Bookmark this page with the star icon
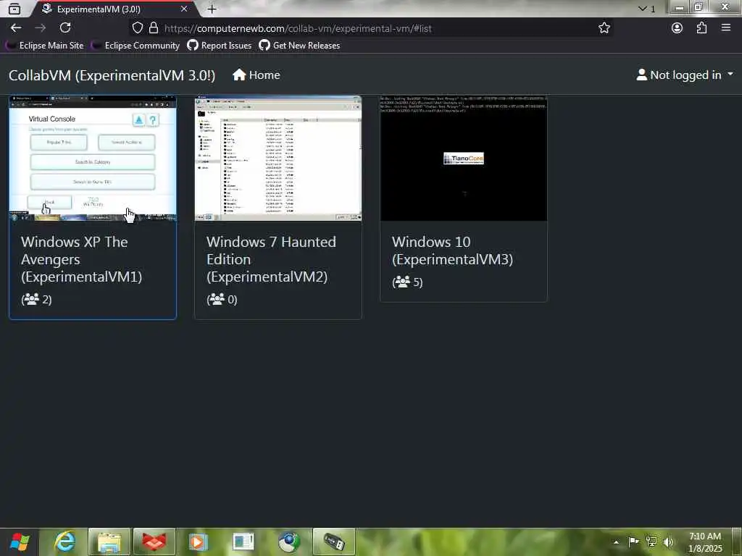 coord(604,28)
